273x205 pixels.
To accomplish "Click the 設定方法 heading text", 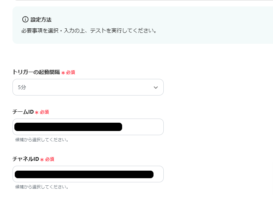I will click(41, 20).
